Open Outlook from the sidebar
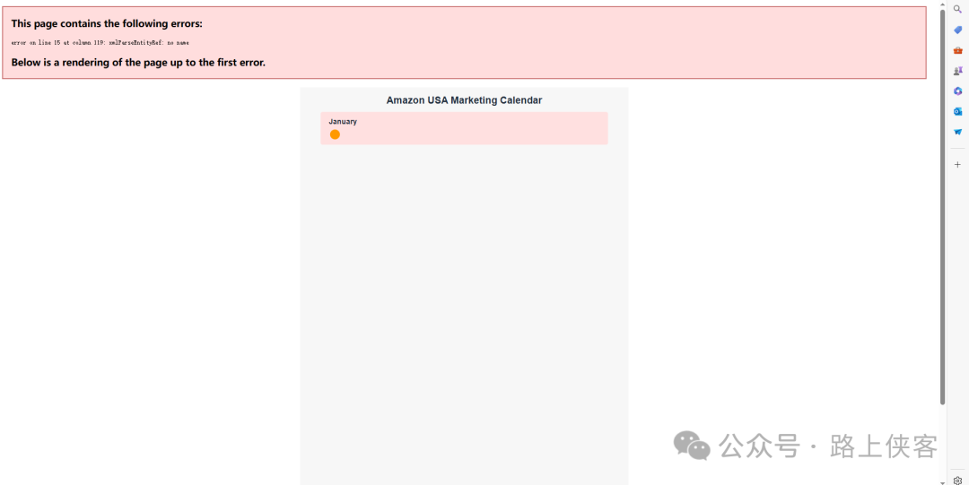This screenshot has height=485, width=969. pos(957,111)
